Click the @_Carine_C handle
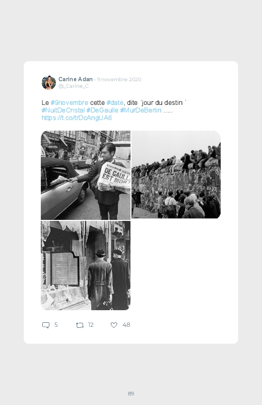The image size is (262, 405). click(x=74, y=86)
